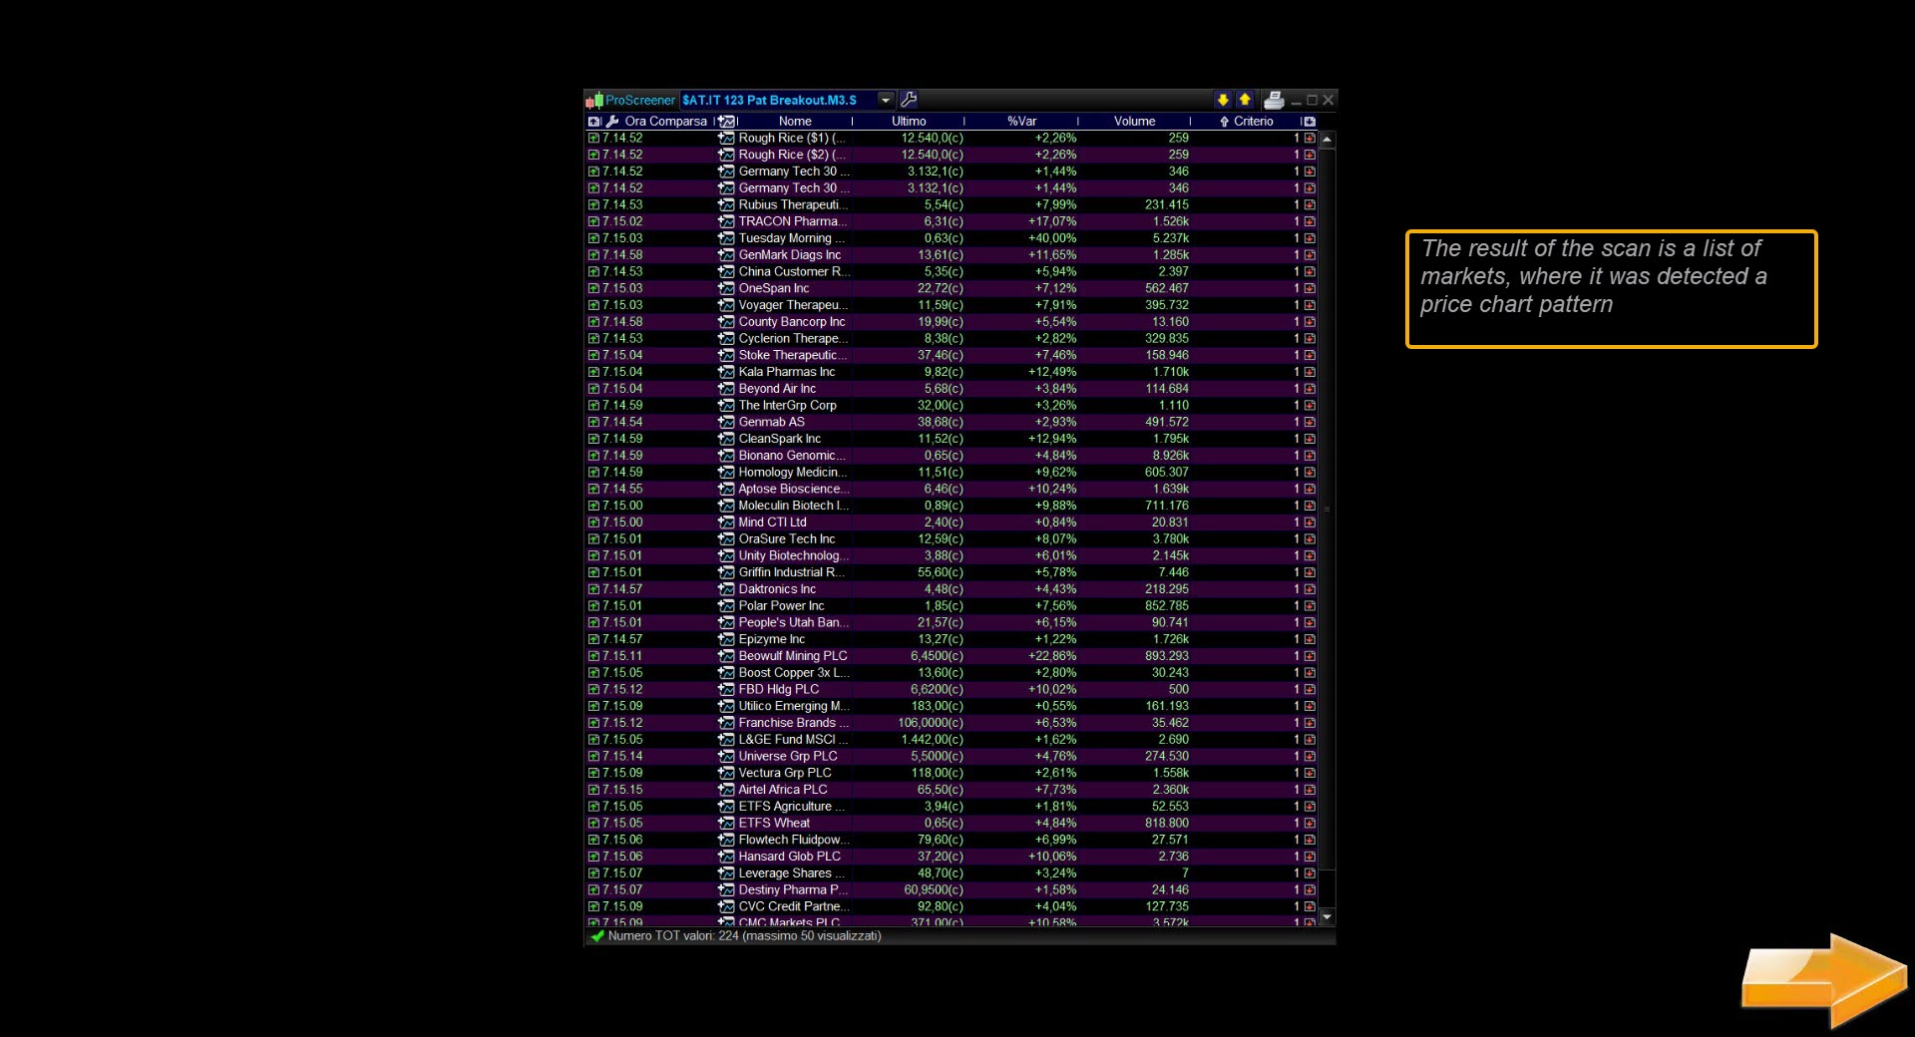This screenshot has width=1915, height=1037.
Task: Click +22,86% value of Beowulf Mining
Action: [x=1052, y=656]
